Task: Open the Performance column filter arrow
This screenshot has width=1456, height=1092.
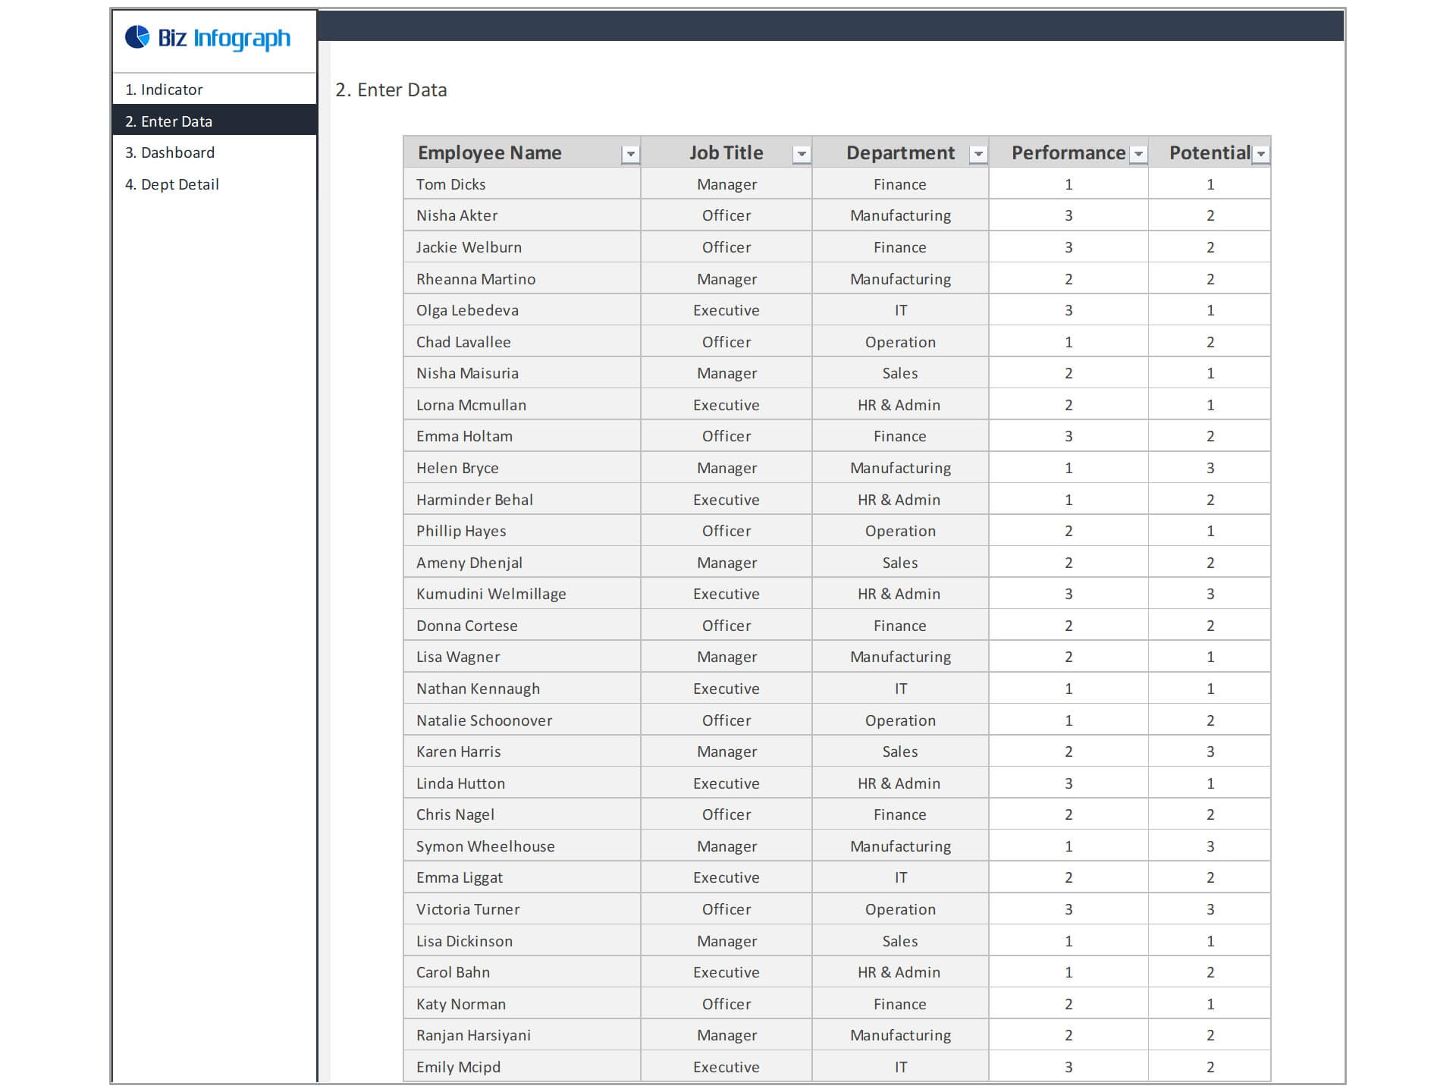Action: [1138, 154]
